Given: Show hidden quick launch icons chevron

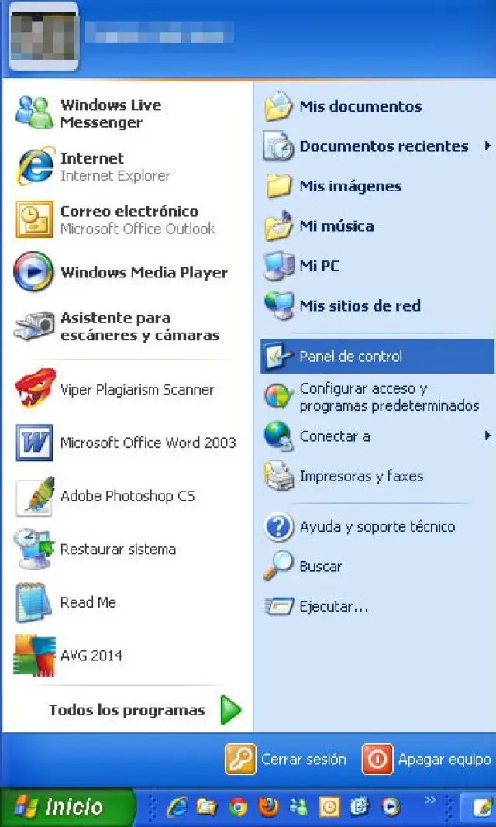Looking at the screenshot, I should (431, 800).
